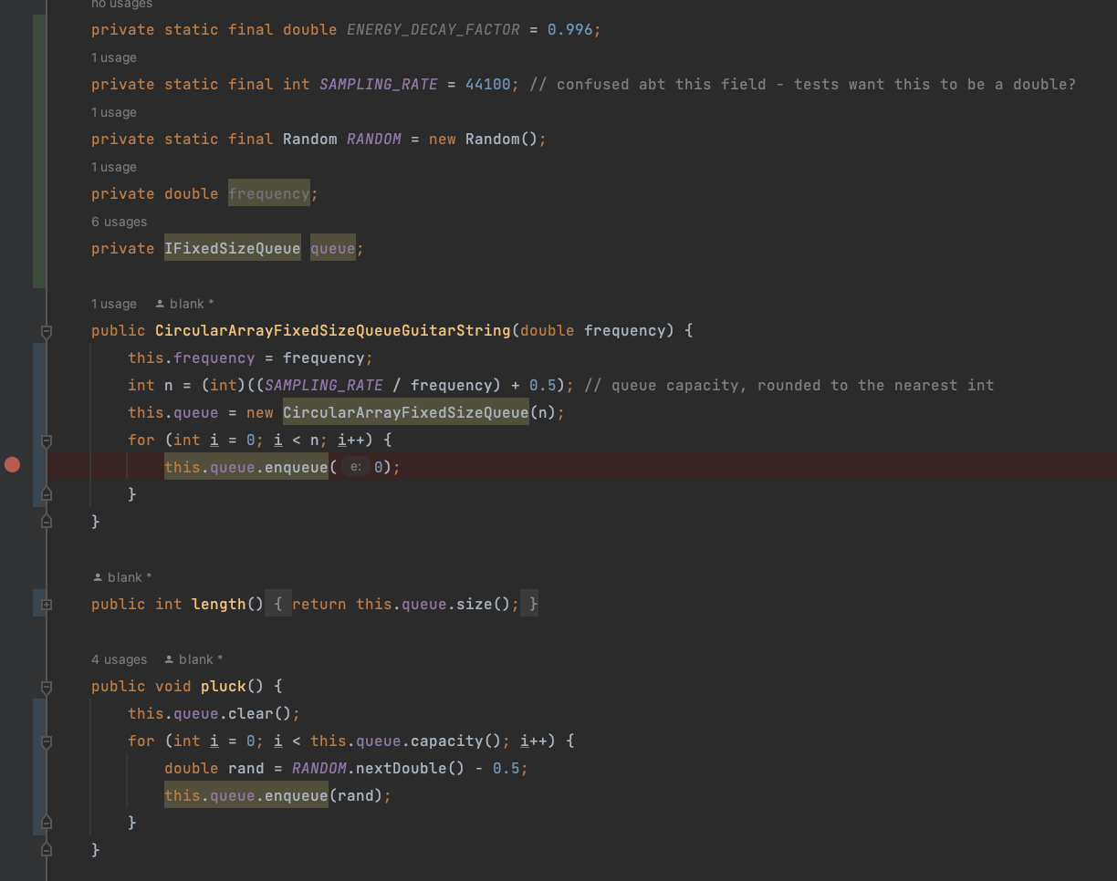Collapse the pluck() method fold marker
Image resolution: width=1117 pixels, height=881 pixels.
pyautogui.click(x=47, y=687)
